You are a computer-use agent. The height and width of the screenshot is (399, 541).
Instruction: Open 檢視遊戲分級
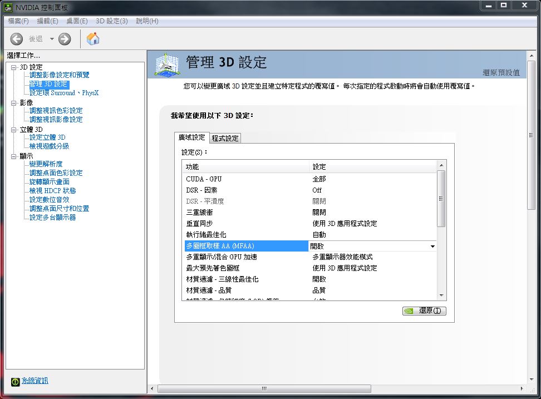click(49, 146)
